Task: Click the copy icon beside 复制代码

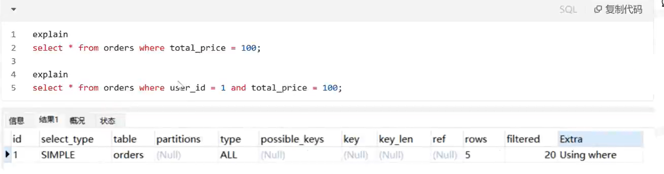Action: pyautogui.click(x=598, y=9)
